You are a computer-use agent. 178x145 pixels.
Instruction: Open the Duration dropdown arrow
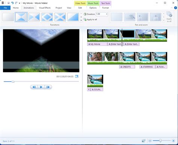pos(107,14)
